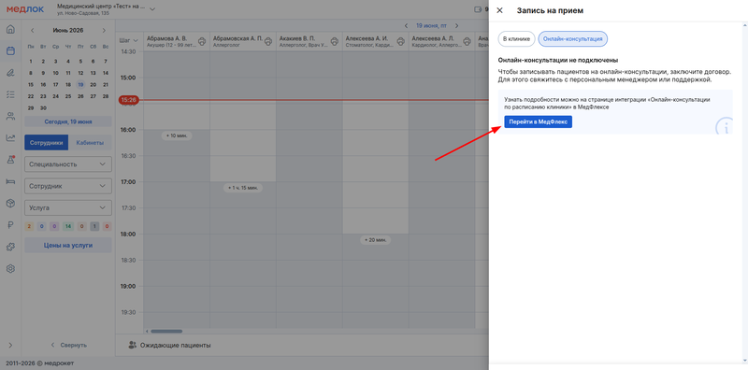
Task: Click the Цены на услуги button
Action: 67,245
